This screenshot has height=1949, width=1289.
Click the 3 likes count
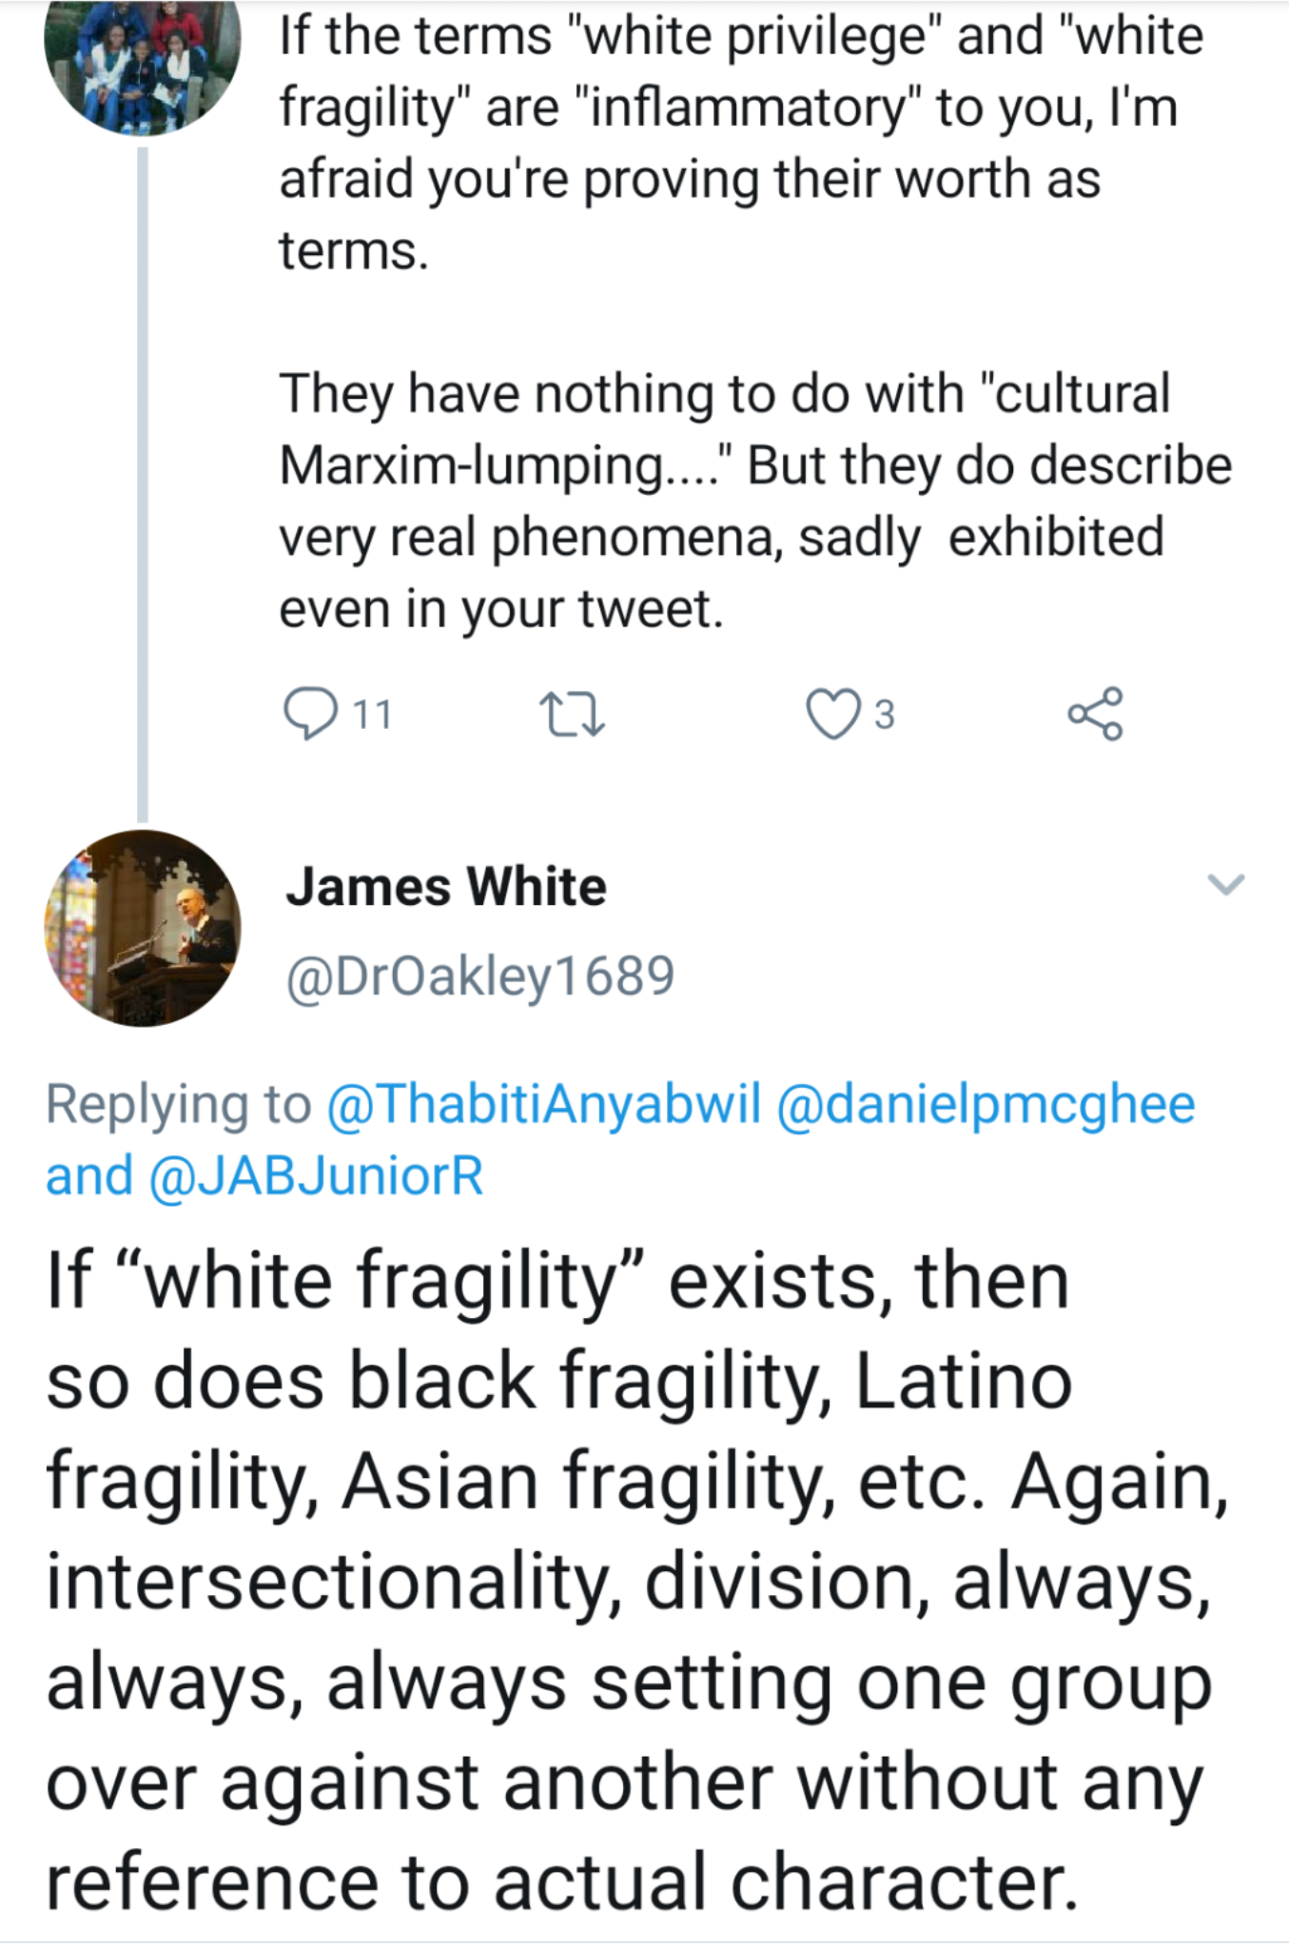(x=885, y=714)
